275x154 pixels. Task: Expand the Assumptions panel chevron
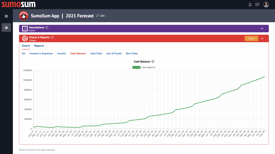(262, 28)
